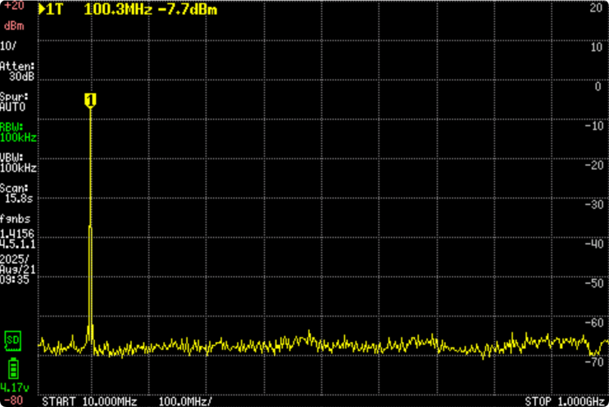Click the 4.17v battery voltage reading
This screenshot has width=609, height=407.
13,387
